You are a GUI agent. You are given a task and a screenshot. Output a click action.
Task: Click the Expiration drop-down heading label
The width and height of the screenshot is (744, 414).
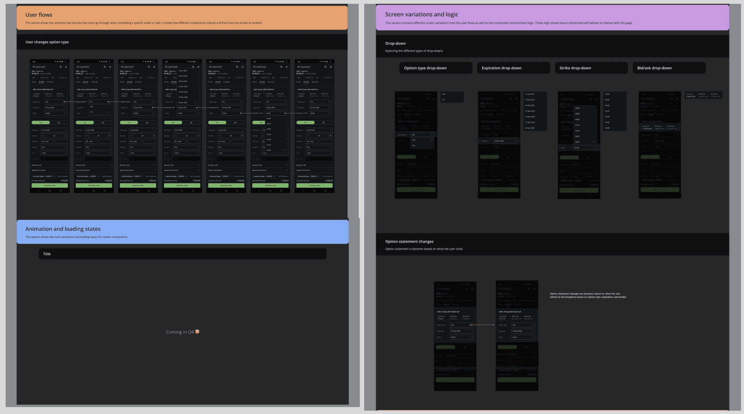[501, 68]
